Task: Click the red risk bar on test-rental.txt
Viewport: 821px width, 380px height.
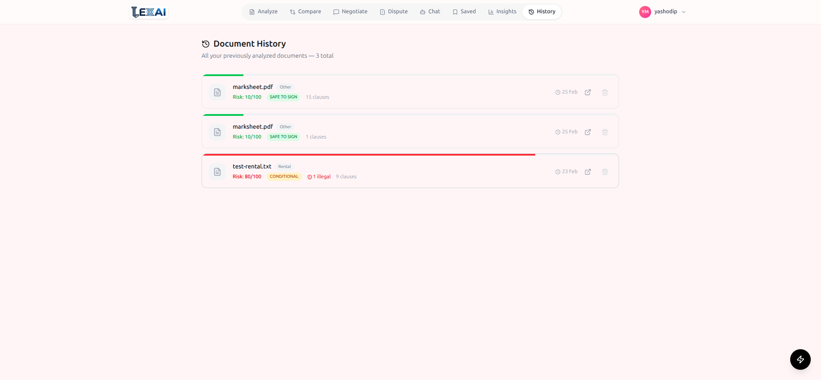Action: [369, 155]
